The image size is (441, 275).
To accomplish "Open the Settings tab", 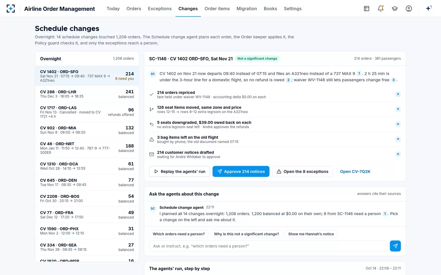I will pyautogui.click(x=293, y=9).
